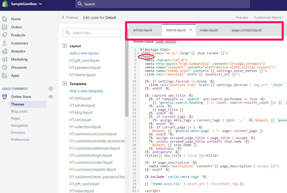The image size is (287, 193).
Task: Open customers/activate_account.liquid template
Action: coord(97,141)
